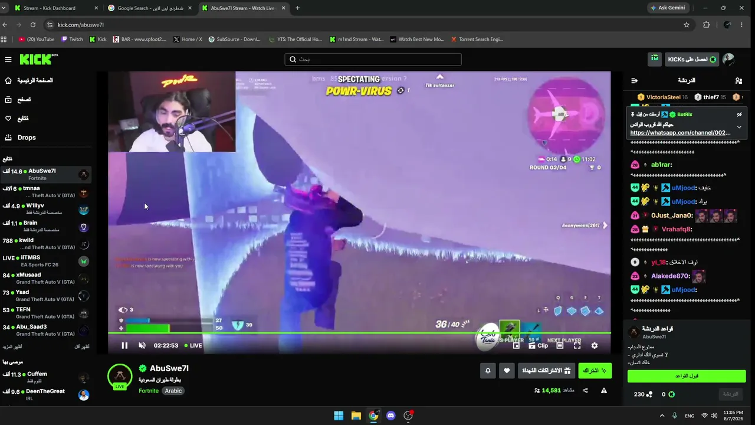Expand the pinned message chevron

tap(739, 127)
